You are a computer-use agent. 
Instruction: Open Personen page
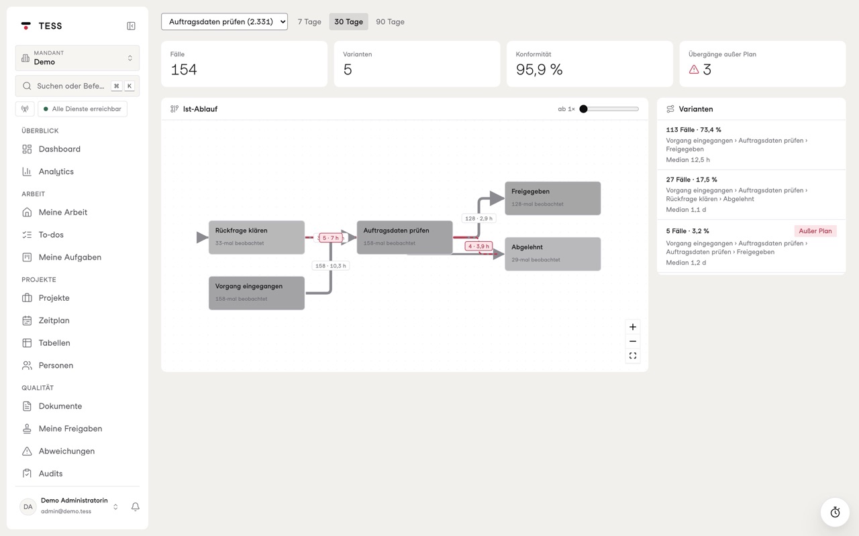click(77, 365)
